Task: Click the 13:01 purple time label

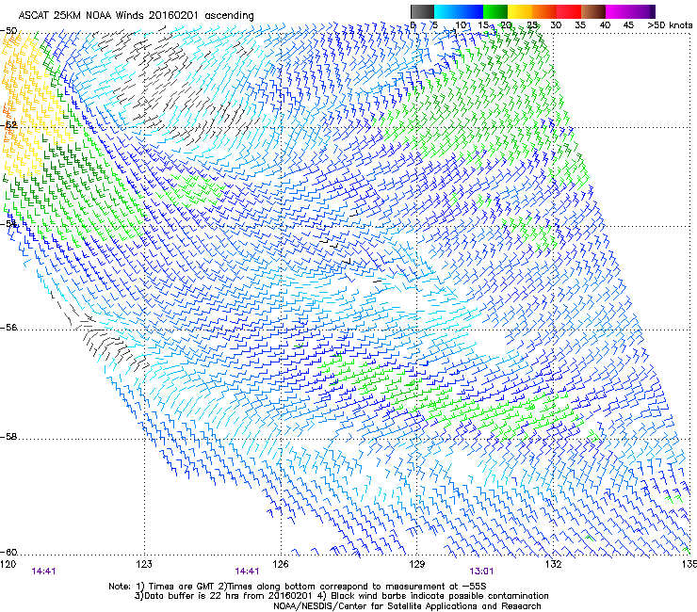Action: click(481, 572)
